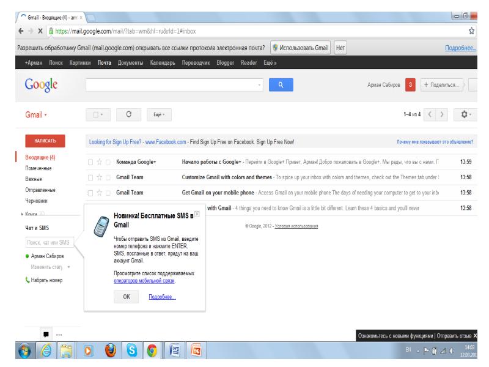489x367 pixels.
Task: Expand the Ещё actions dropdown
Action: 158,114
